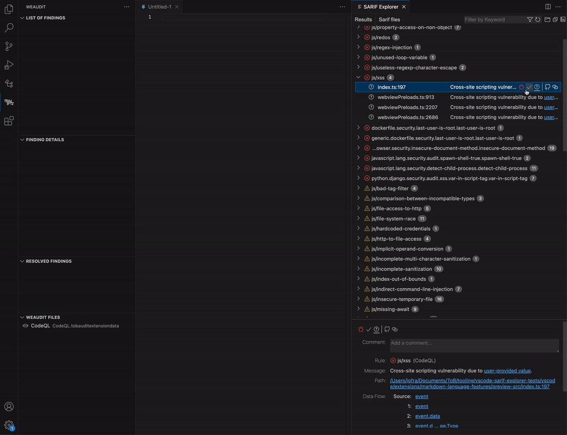Mark index.ts:197 row as false positive
Image resolution: width=567 pixels, height=435 pixels.
(x=529, y=87)
